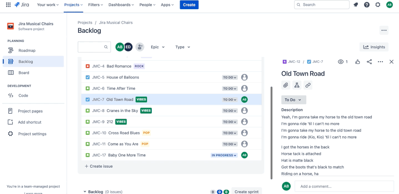Click the POP epic label on Cross Road Blues
399x194 pixels.
click(146, 133)
